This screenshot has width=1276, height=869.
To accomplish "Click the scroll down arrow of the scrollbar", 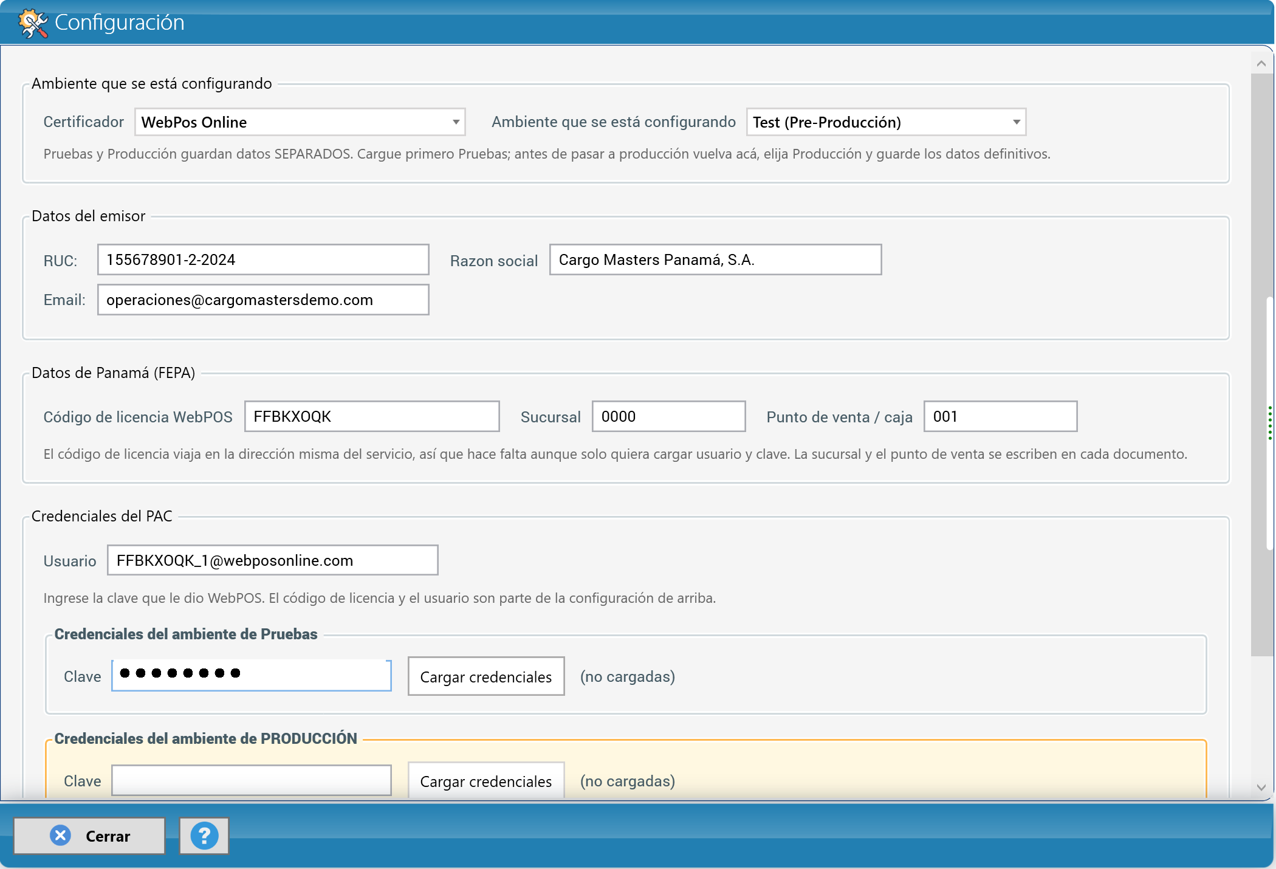I will (x=1261, y=787).
